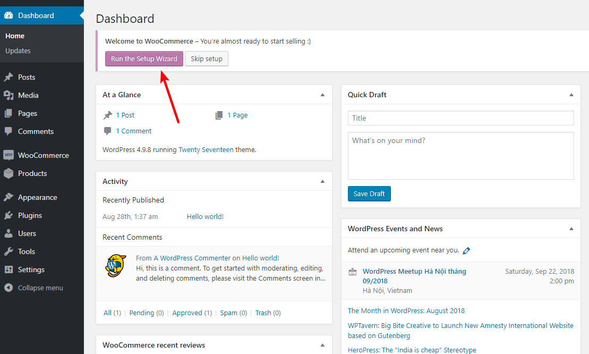Screen dimensions: 589x354
Task: Focus the Quick Draft Title field
Action: click(460, 118)
